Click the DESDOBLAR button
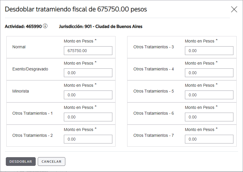 21,162
